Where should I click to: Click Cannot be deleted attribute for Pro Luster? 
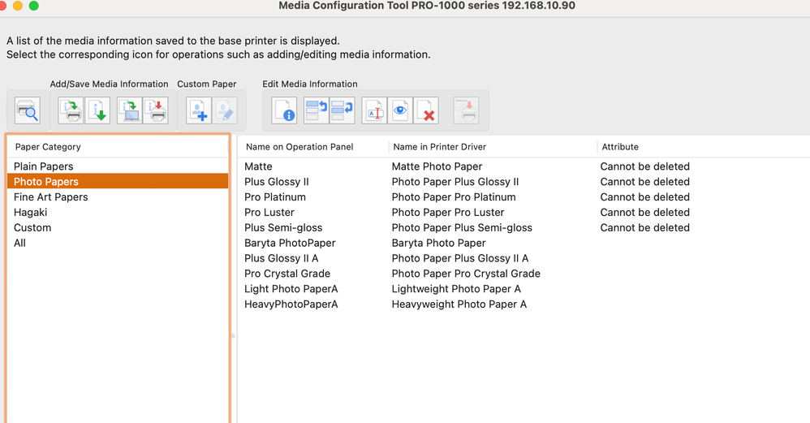(x=644, y=212)
